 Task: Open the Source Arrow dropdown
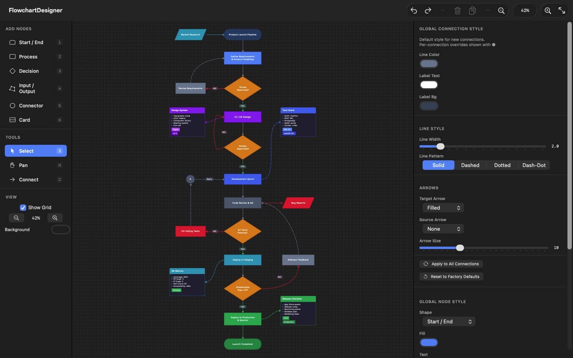[443, 229]
